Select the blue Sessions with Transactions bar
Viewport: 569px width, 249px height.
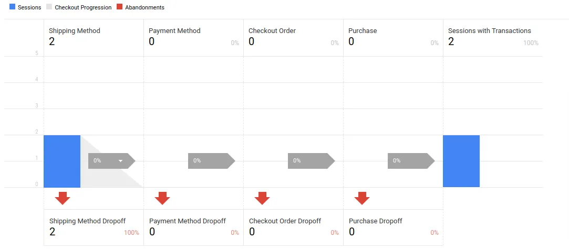(461, 161)
